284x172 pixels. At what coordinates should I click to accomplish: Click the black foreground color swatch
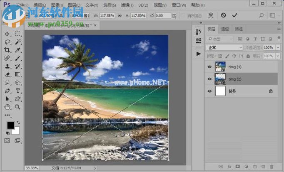point(10,125)
